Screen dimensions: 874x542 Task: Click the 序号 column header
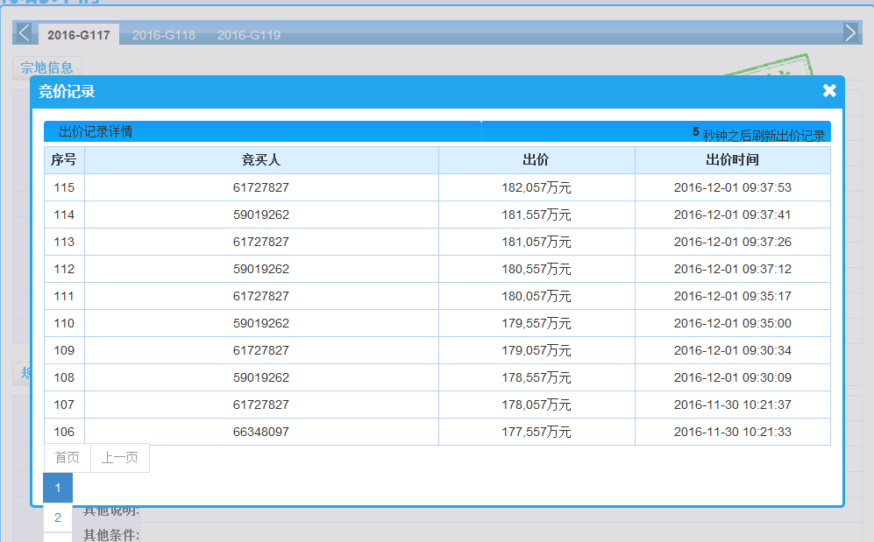click(x=64, y=160)
